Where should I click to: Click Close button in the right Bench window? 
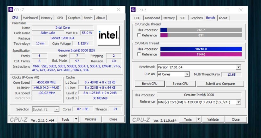click(x=235, y=120)
